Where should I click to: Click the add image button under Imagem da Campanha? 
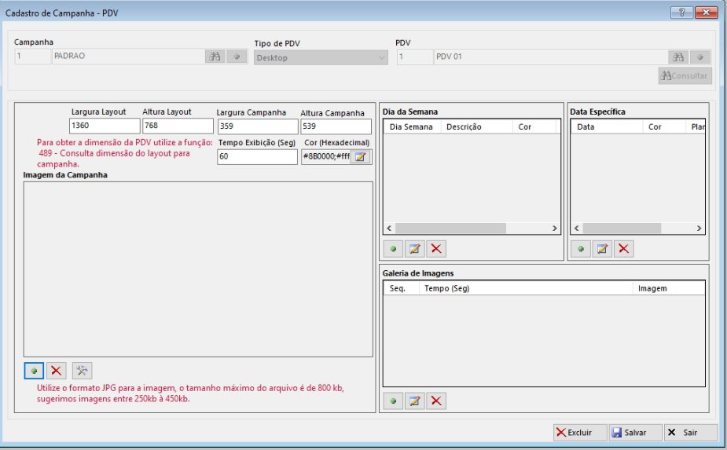pyautogui.click(x=34, y=370)
